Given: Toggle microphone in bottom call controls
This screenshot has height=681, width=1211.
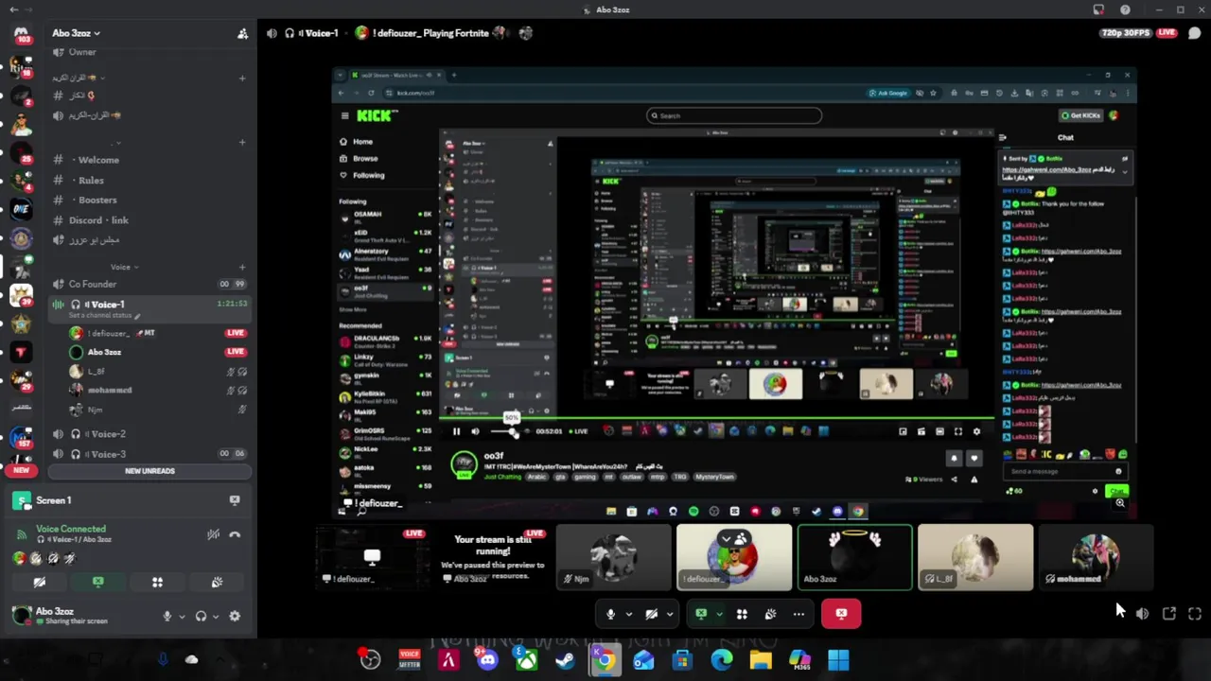Looking at the screenshot, I should (610, 614).
